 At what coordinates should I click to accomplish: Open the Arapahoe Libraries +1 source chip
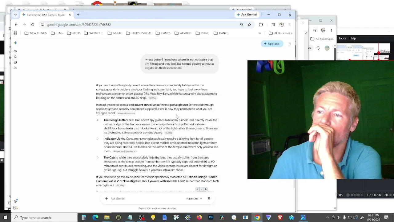coord(125,151)
